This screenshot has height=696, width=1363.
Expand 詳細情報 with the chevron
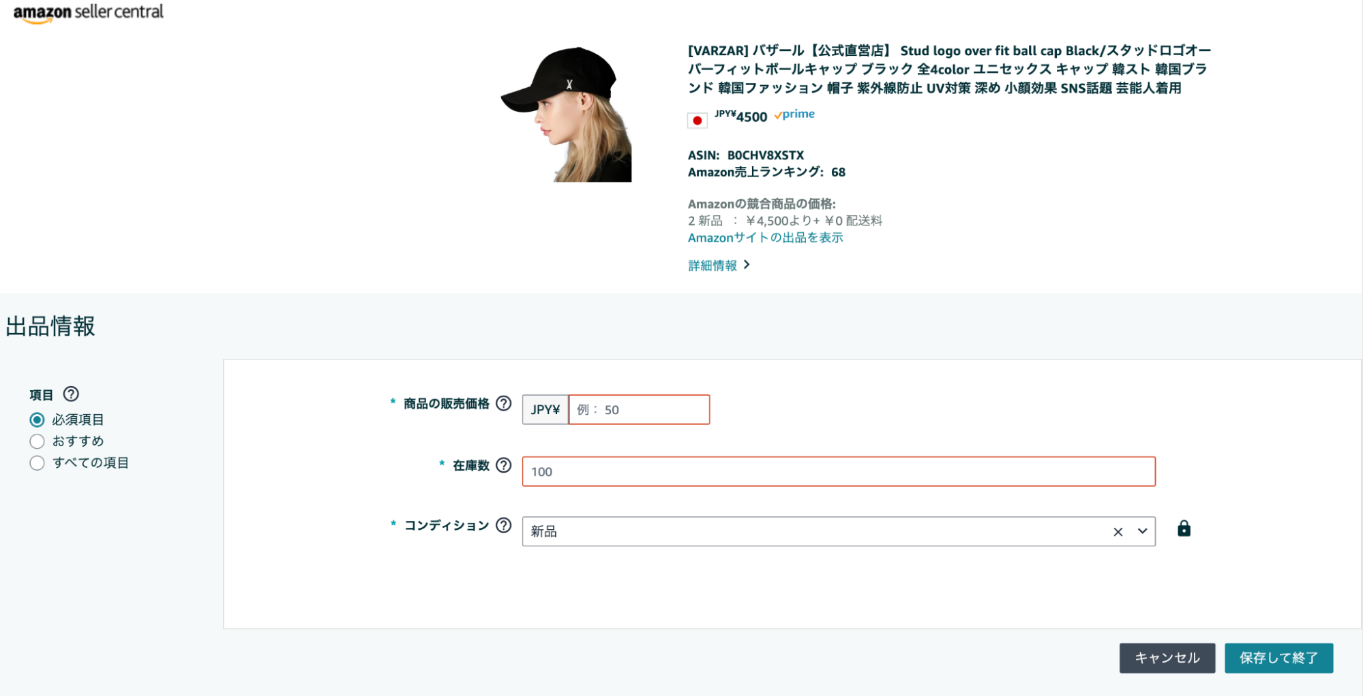tap(747, 264)
